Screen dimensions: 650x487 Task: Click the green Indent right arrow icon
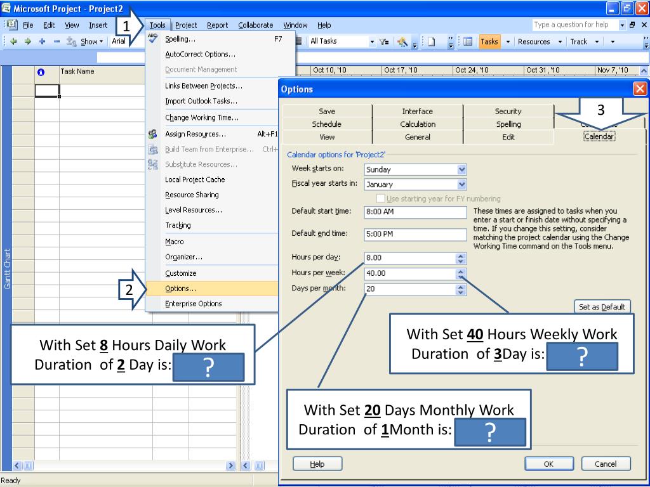28,41
